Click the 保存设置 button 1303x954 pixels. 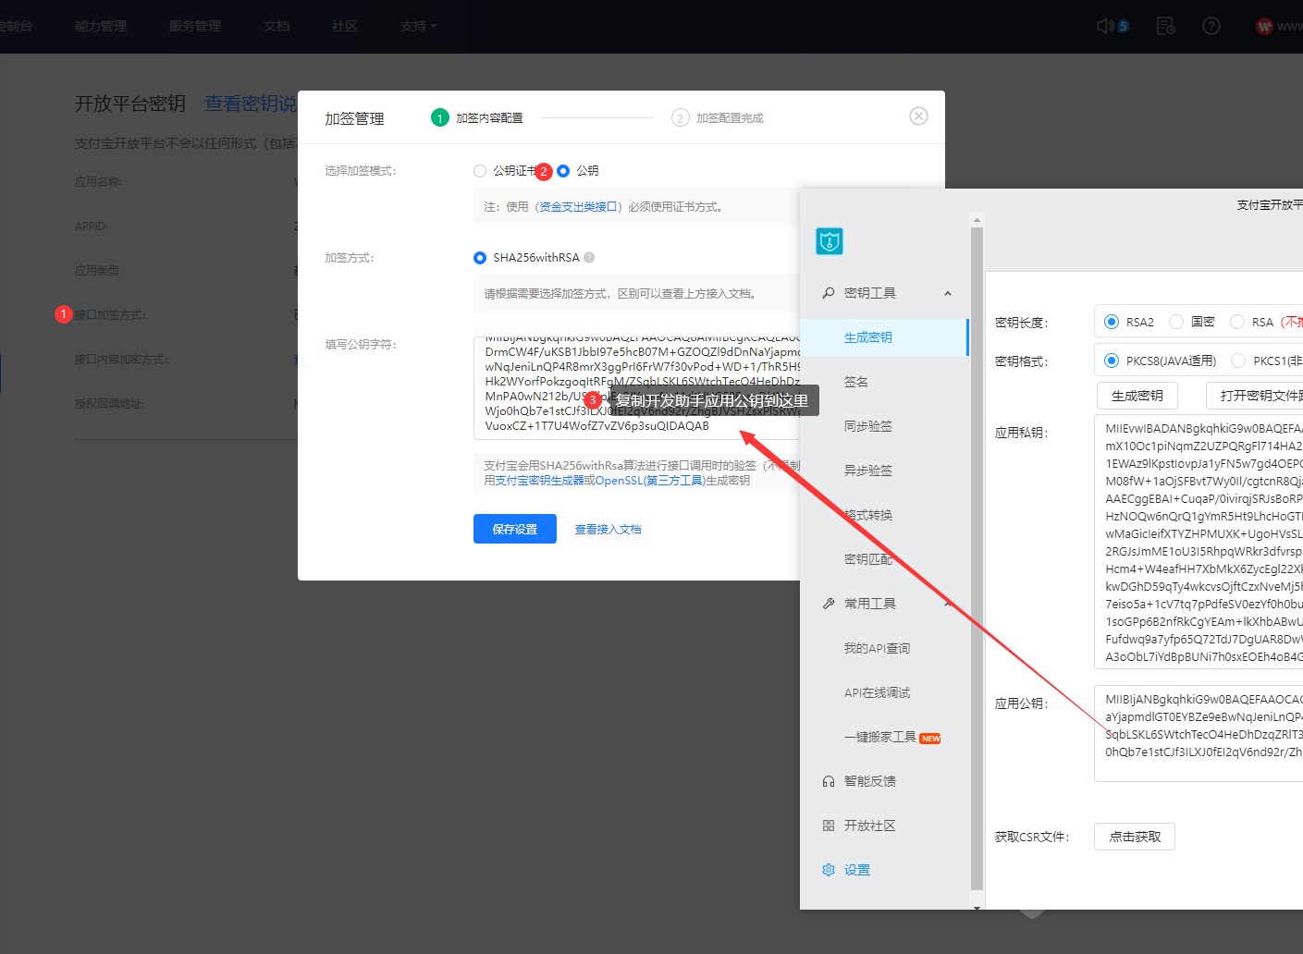coord(515,529)
